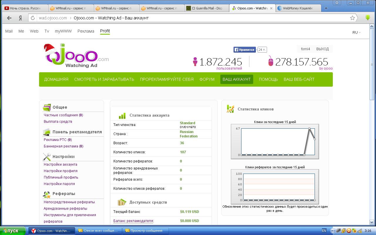Screen dimensions: 376x235
Task: Click the Profit link in top bar
Action: point(105,31)
